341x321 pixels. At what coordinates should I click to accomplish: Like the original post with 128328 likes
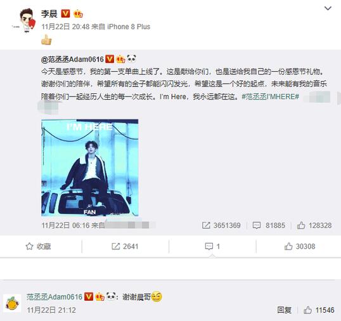[x=314, y=225]
